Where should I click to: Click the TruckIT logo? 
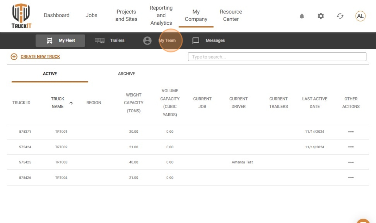21,16
